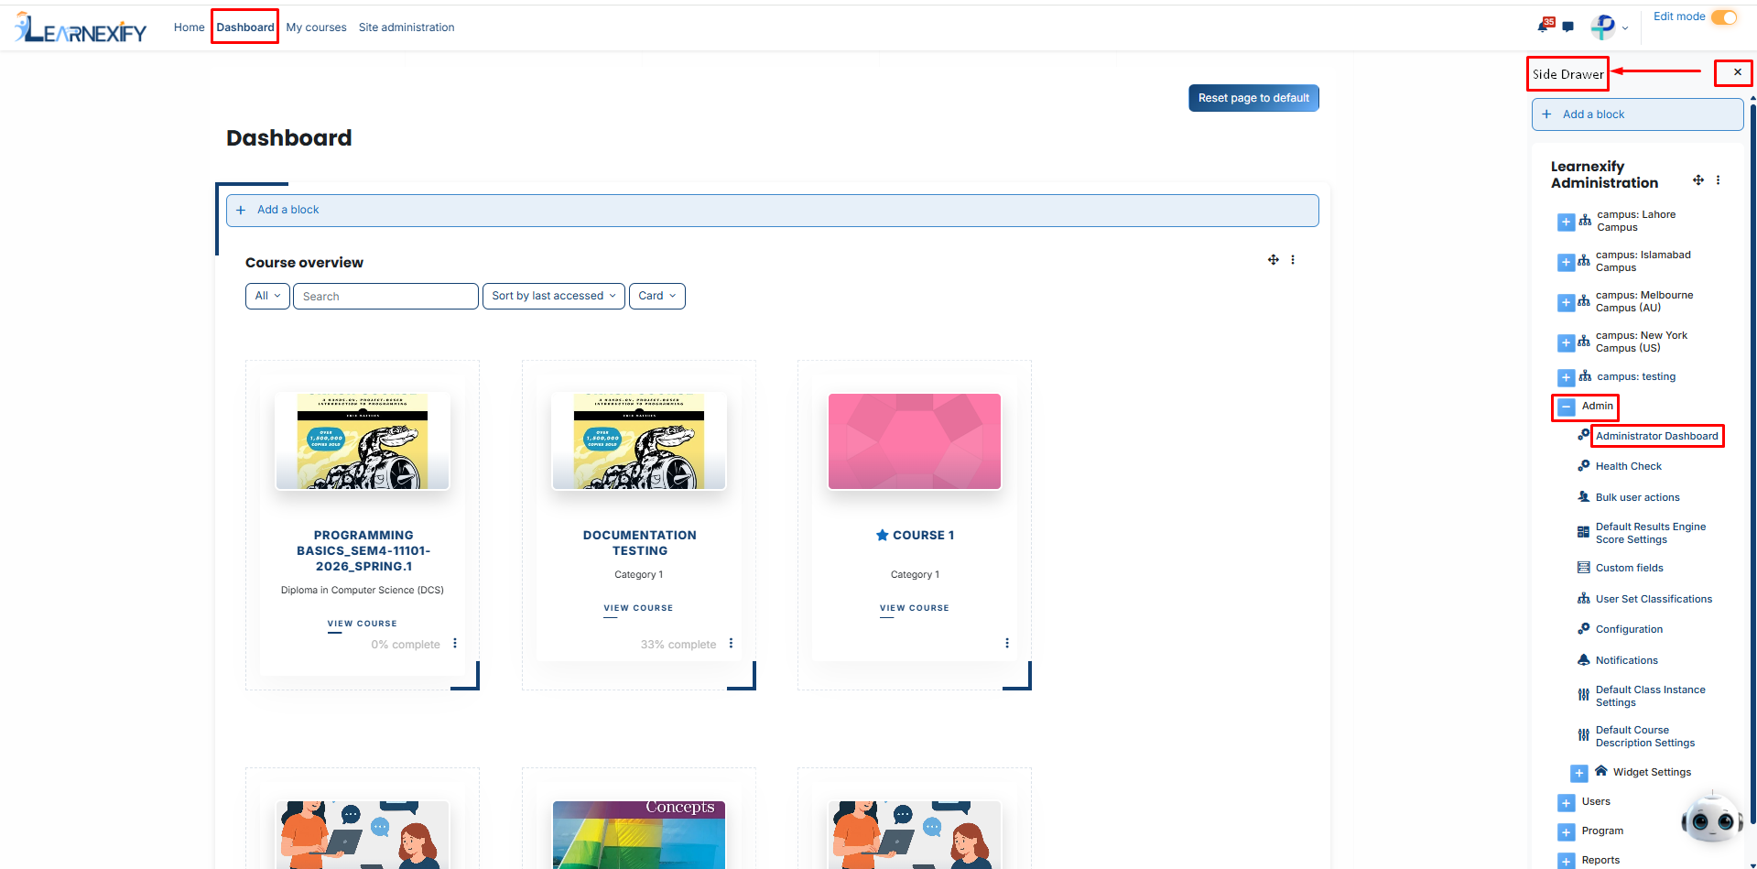Open three-dot menu of Course overview block
This screenshot has width=1757, height=869.
[1293, 260]
